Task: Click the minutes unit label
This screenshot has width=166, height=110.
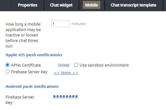Action: click(79, 24)
